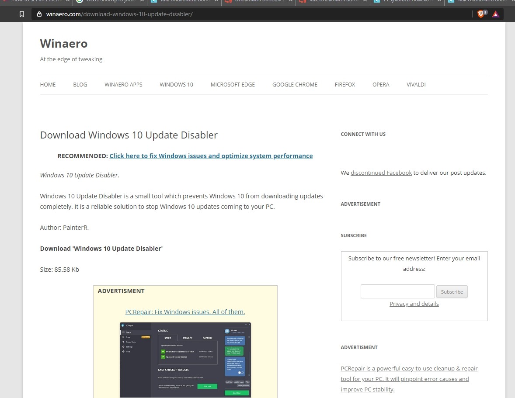Image resolution: width=515 pixels, height=398 pixels.
Task: Click the 'Size: 85.58 Kb' text
Action: pos(59,270)
